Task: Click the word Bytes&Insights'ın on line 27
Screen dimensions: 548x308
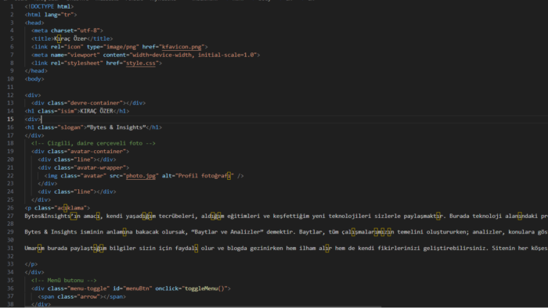Action: pyautogui.click(x=52, y=216)
